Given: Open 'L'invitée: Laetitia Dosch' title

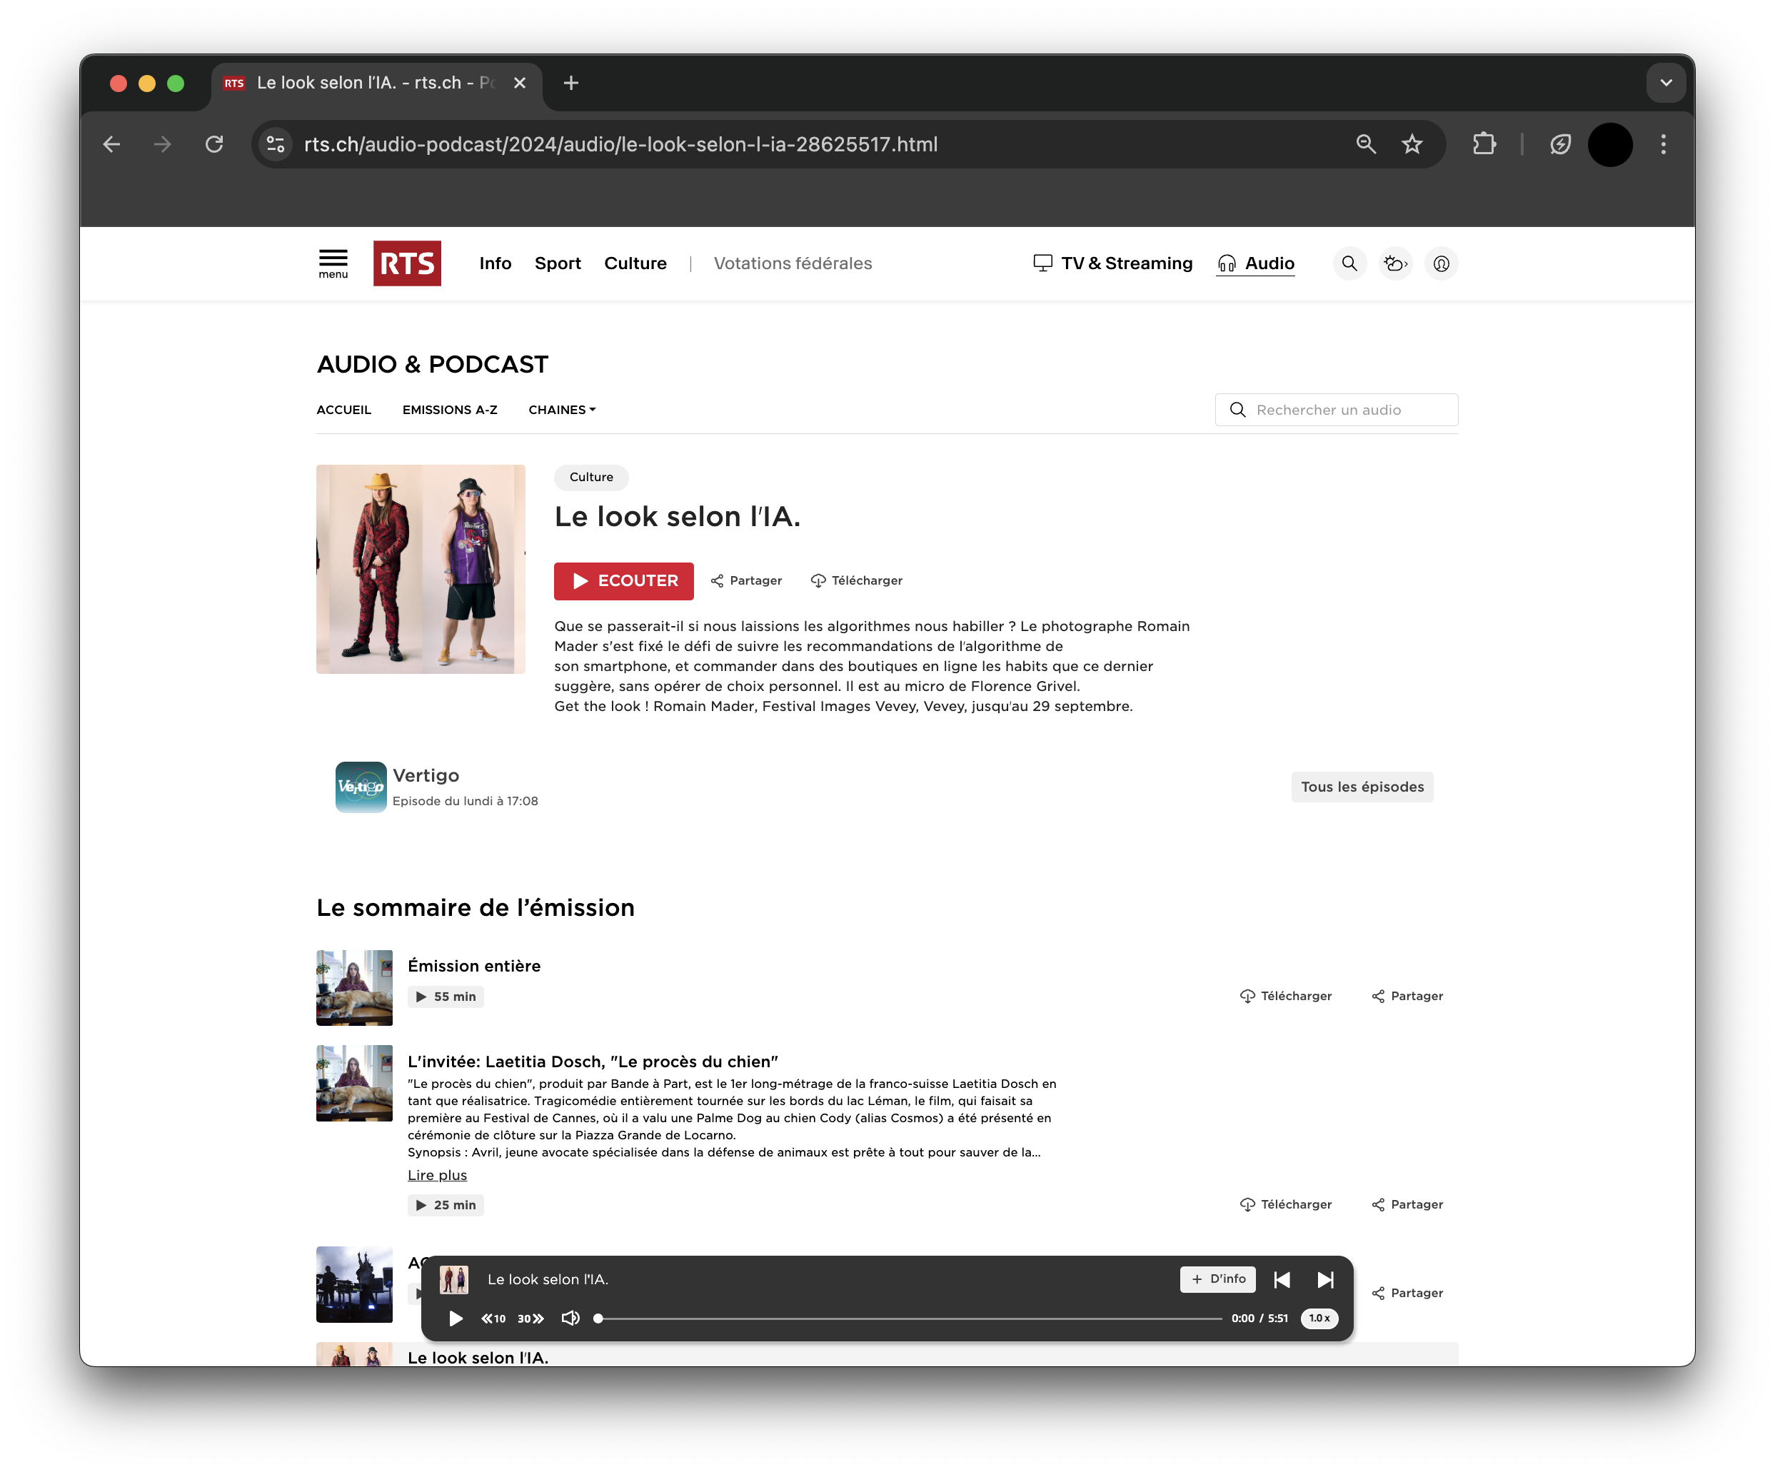Looking at the screenshot, I should pos(593,1062).
